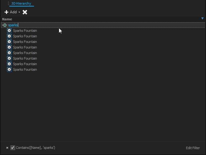
Task: Open the Edit Filter button
Action: [x=193, y=148]
